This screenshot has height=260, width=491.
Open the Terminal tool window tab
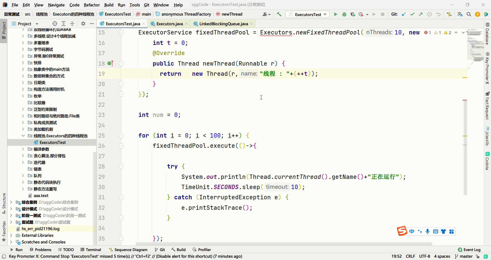pyautogui.click(x=91, y=250)
